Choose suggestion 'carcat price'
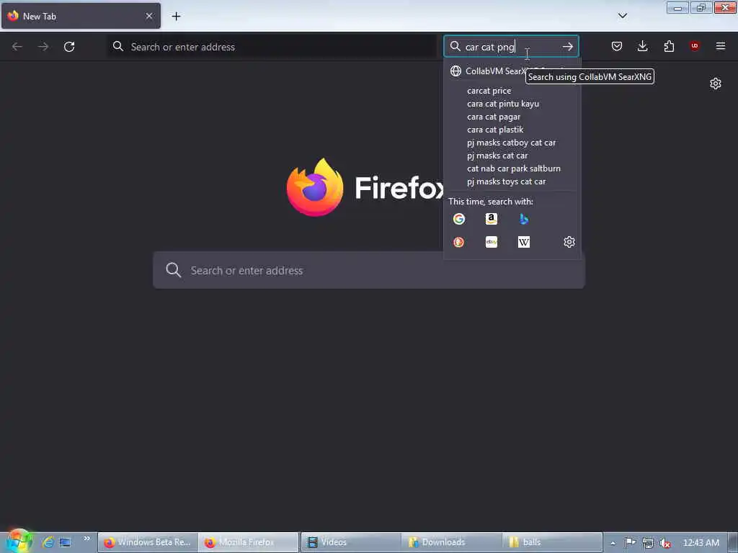Screen dimensions: 738x553 coord(512,91)
